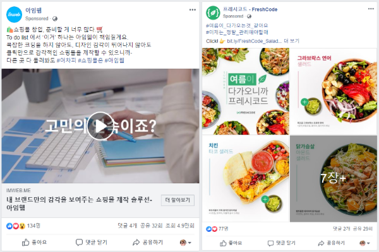Comment on the 아임웹 post
The image size is (379, 252).
point(92,242)
